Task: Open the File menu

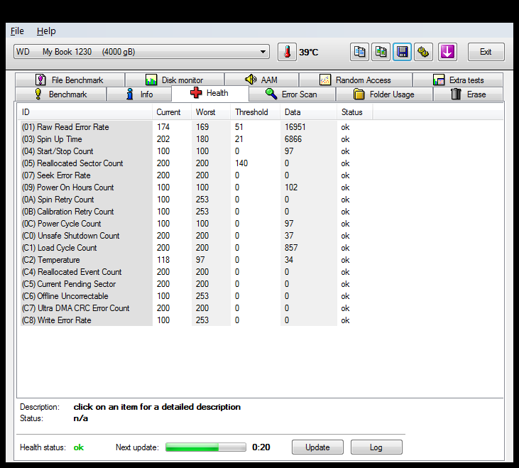Action: (17, 31)
